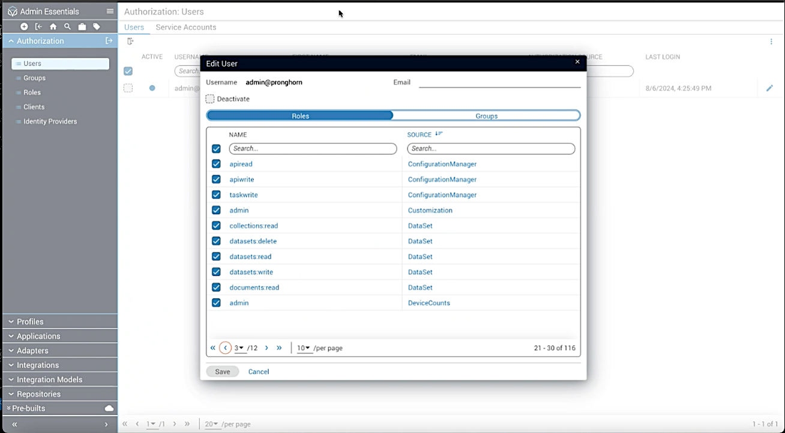Open the hamburger menu beside Admin Essentials

tap(110, 11)
